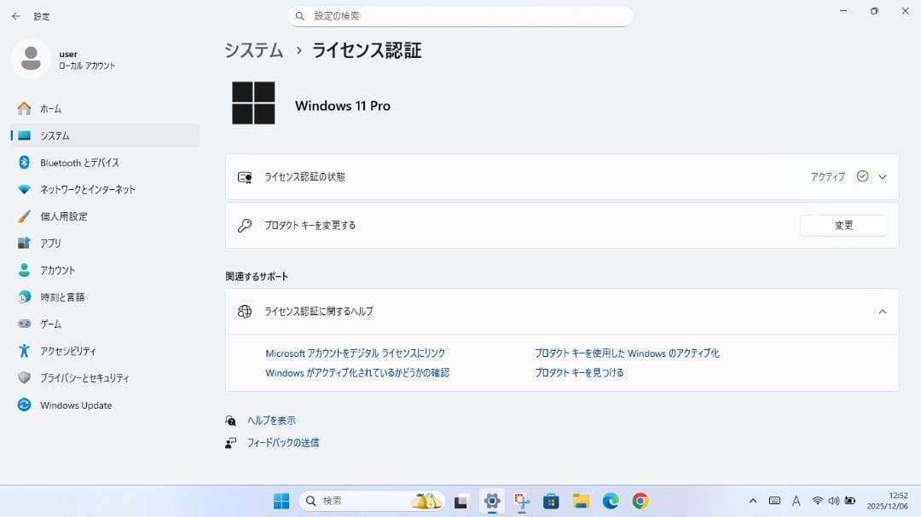Click the Windows 11 Pro logo tile
This screenshot has width=921, height=517.
[x=254, y=103]
